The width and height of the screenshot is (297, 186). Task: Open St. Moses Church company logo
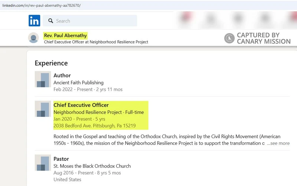click(43, 163)
